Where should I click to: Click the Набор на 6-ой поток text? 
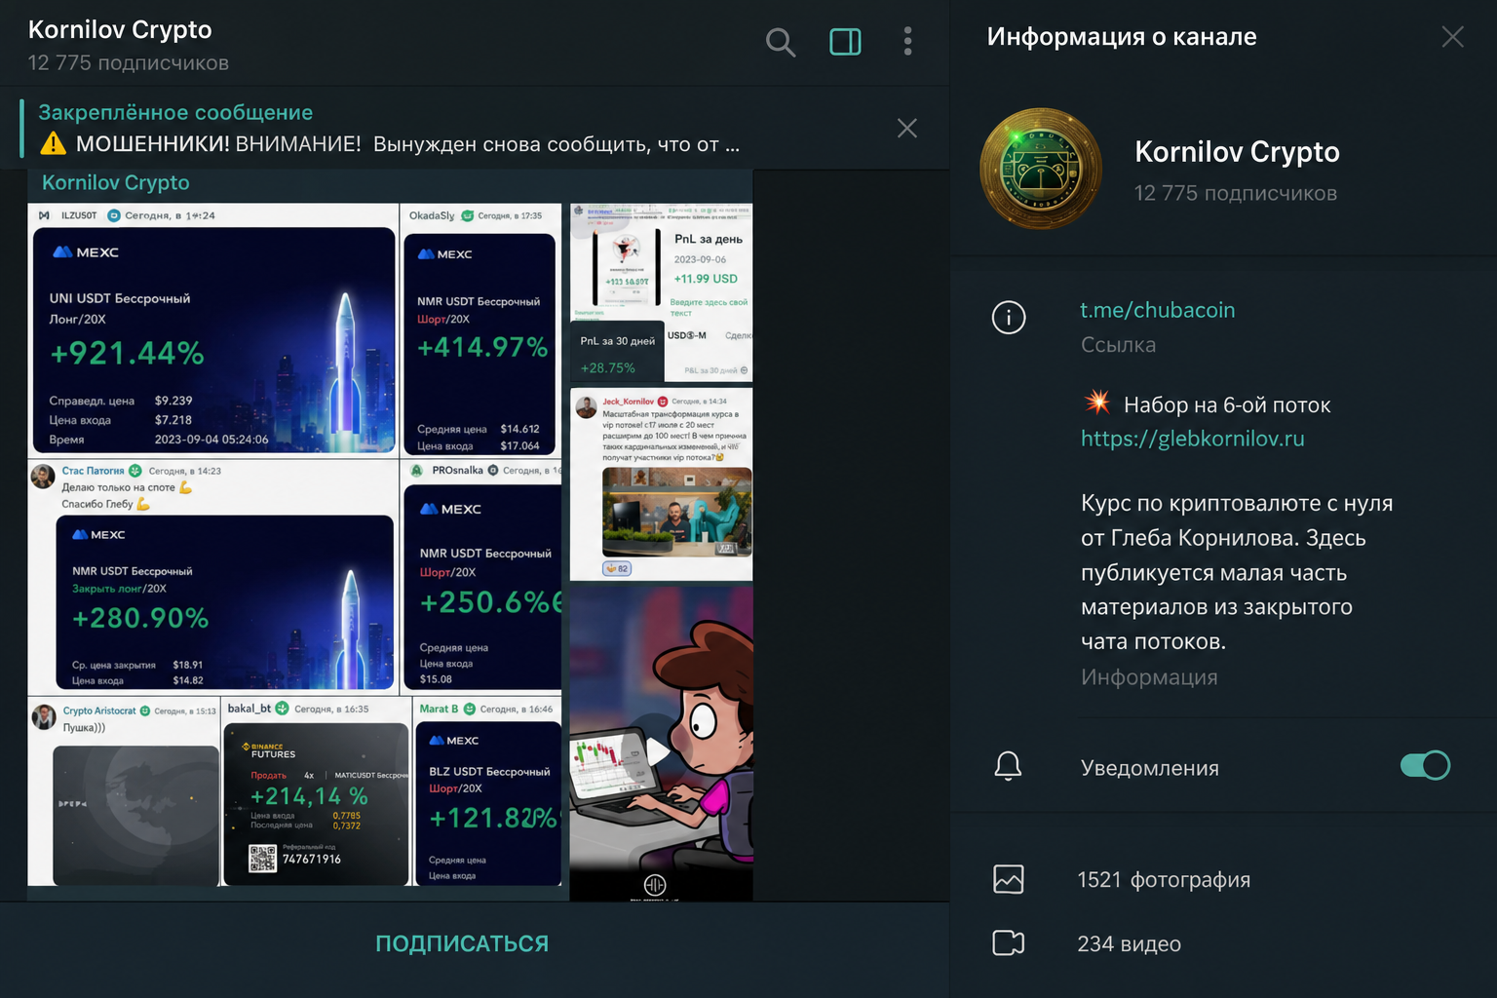[x=1227, y=404]
